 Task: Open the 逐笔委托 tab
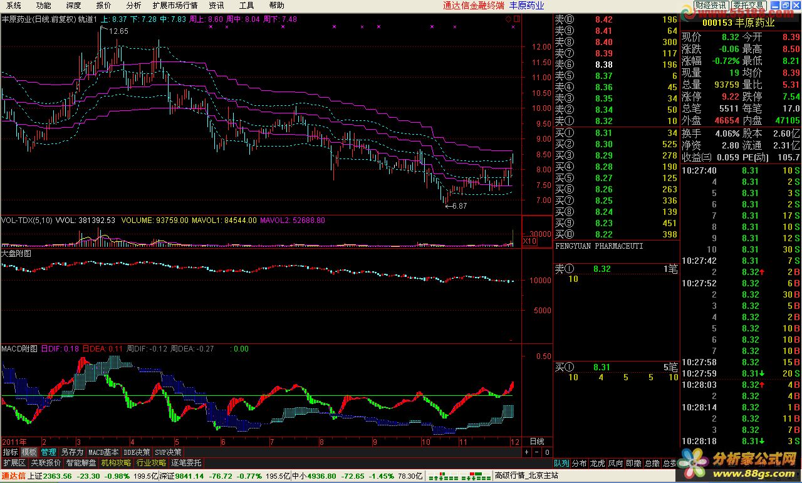click(x=186, y=463)
